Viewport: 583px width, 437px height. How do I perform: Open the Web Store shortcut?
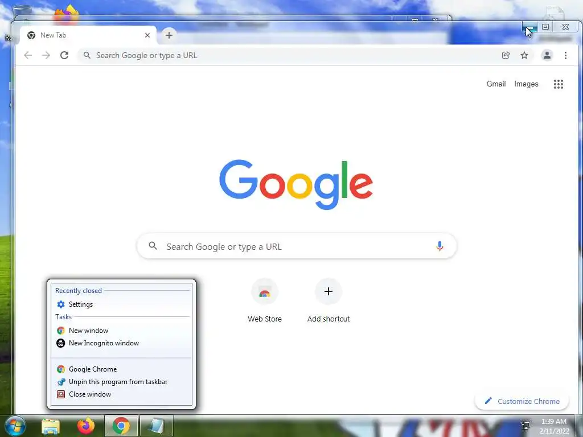[265, 300]
